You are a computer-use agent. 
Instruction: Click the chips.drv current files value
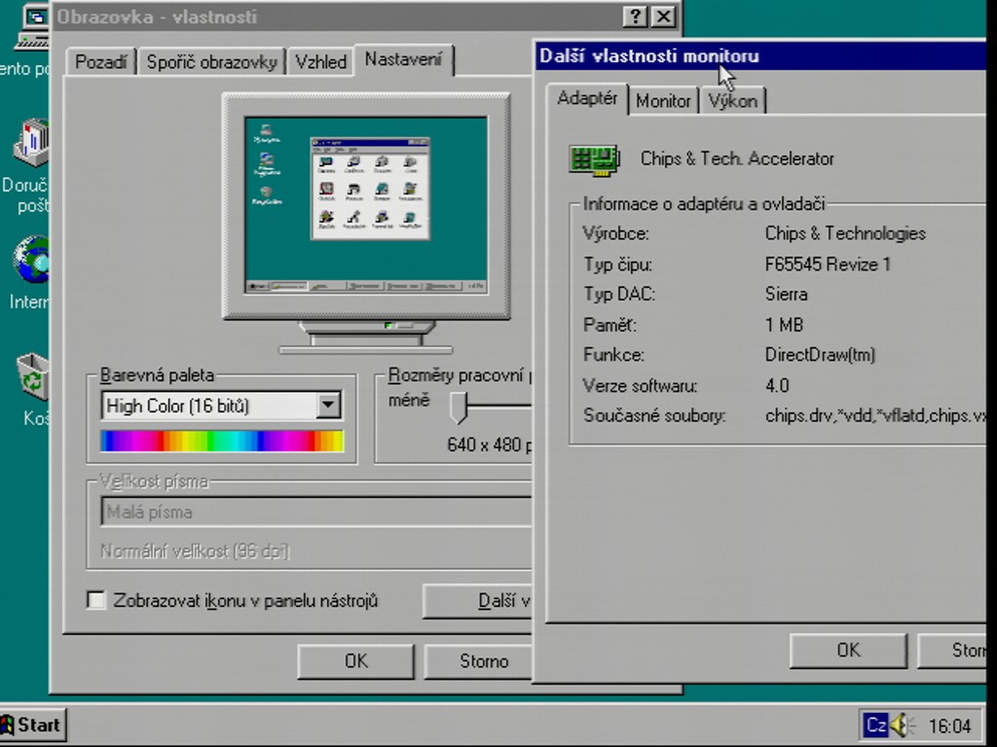(875, 416)
